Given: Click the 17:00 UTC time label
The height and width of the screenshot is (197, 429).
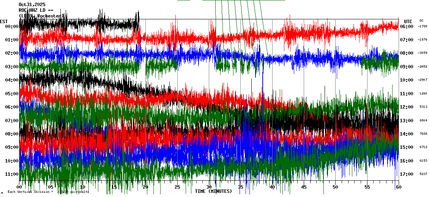Looking at the screenshot, I should point(406,174).
